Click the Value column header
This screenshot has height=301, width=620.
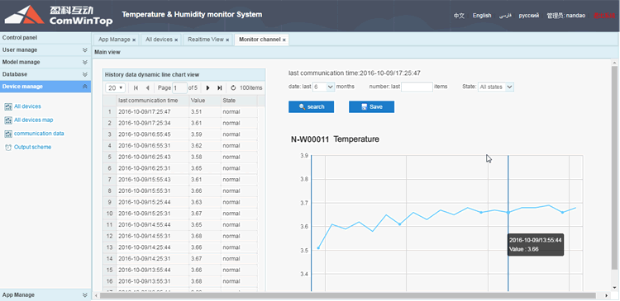coord(205,101)
